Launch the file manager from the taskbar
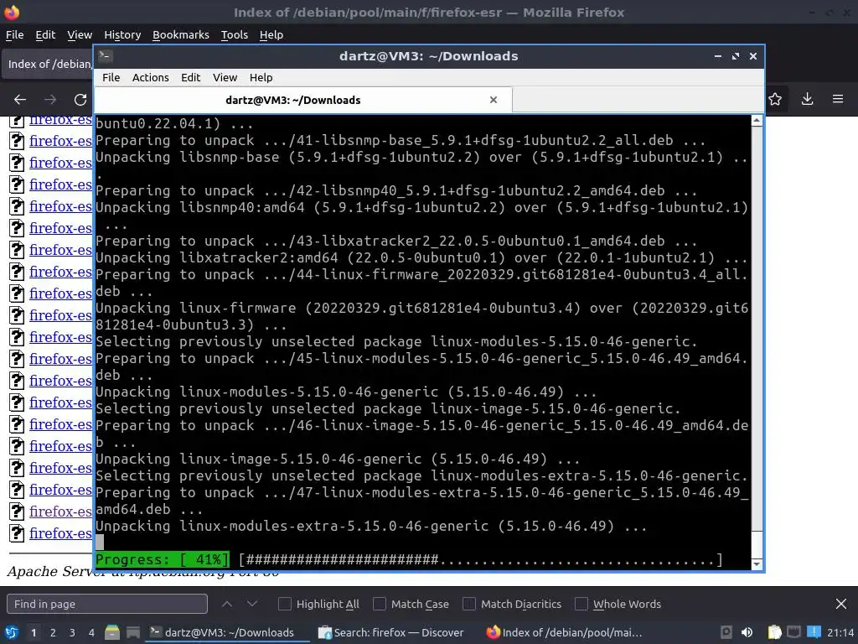 click(x=112, y=632)
